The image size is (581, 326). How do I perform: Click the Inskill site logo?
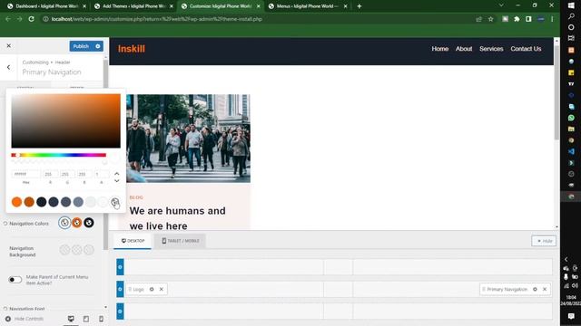click(x=132, y=49)
